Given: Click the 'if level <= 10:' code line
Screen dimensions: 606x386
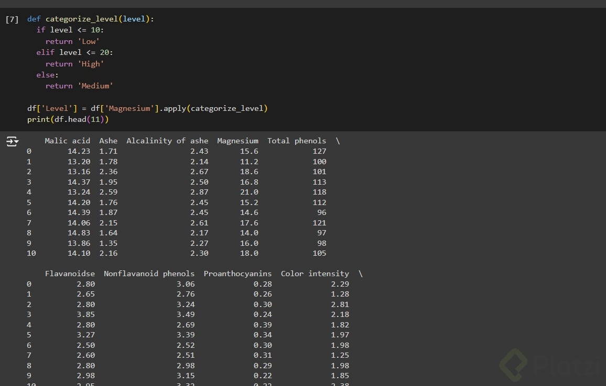Looking at the screenshot, I should click(70, 30).
